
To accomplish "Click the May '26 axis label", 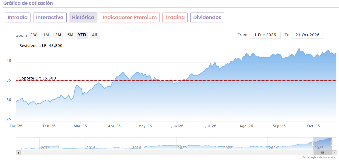I will 145,126.
